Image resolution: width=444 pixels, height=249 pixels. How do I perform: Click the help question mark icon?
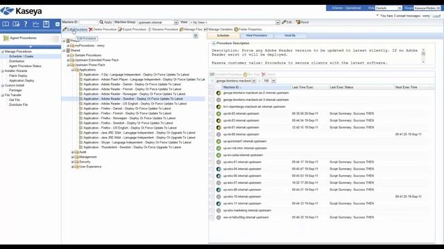coord(26,24)
